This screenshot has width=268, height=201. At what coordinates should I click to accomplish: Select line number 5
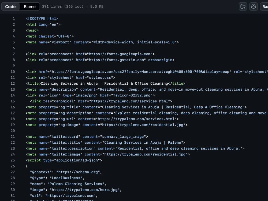coord(14,42)
